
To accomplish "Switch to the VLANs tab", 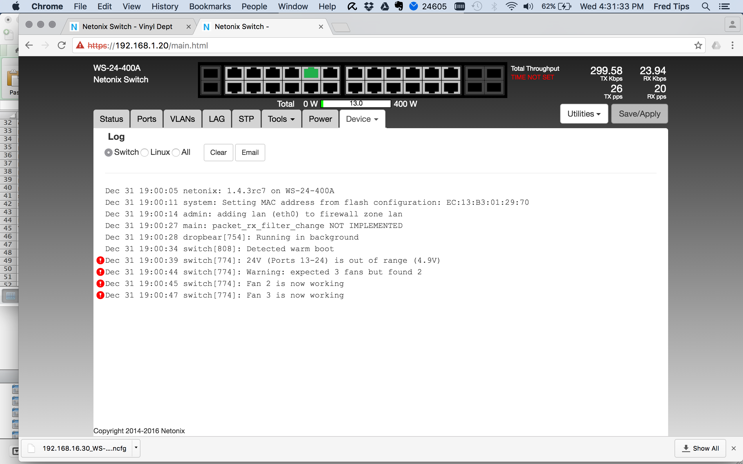I will pos(182,119).
